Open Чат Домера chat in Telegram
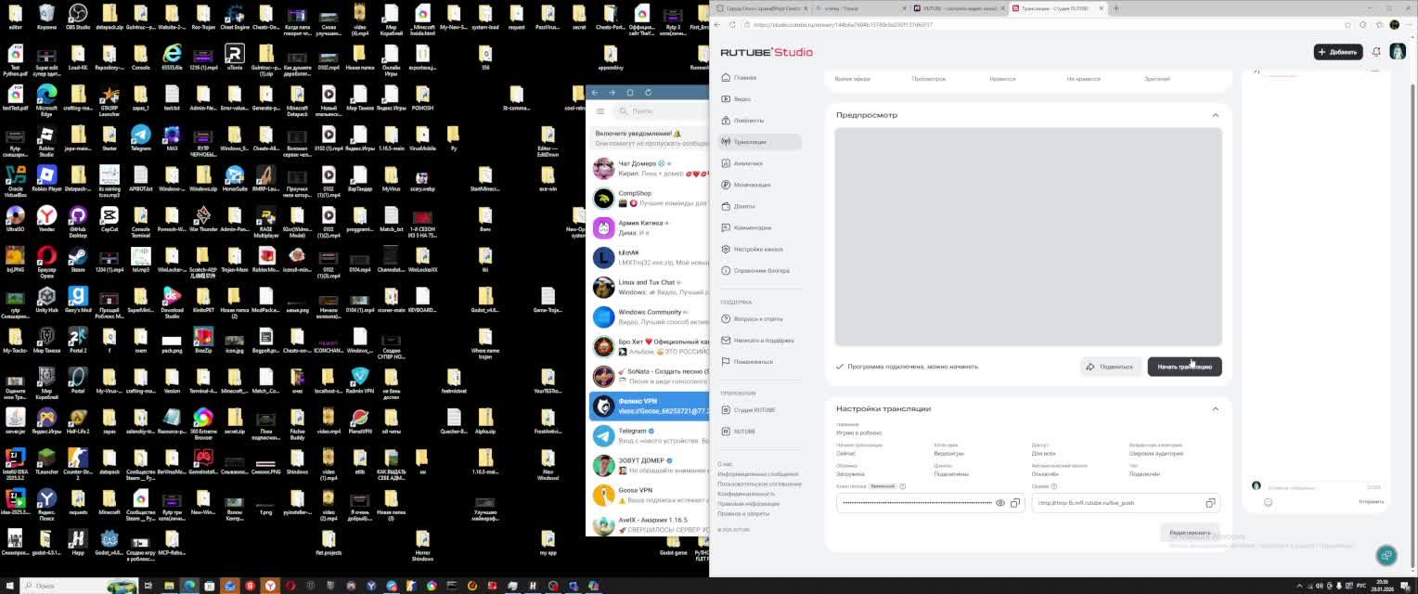This screenshot has width=1418, height=594. pos(649,169)
